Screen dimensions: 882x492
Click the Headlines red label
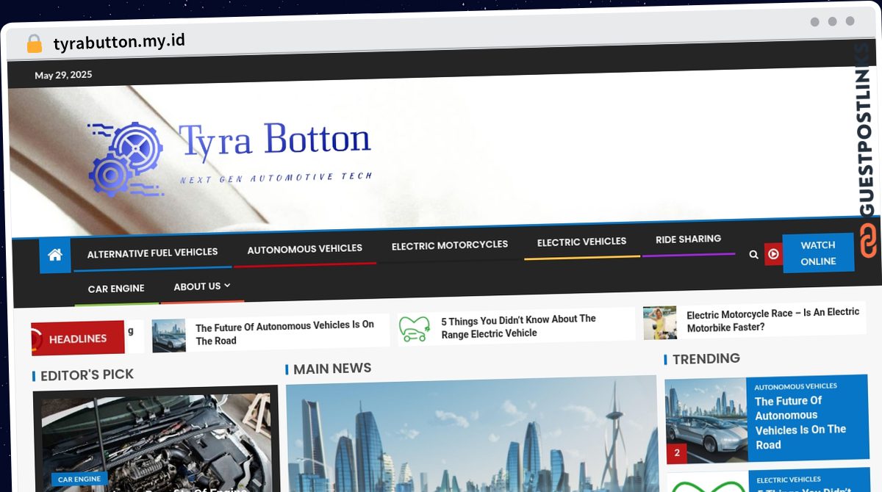[77, 339]
